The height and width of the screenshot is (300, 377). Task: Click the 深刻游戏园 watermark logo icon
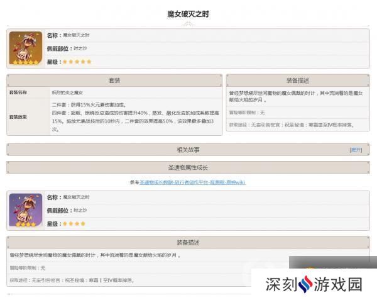pyautogui.click(x=305, y=284)
